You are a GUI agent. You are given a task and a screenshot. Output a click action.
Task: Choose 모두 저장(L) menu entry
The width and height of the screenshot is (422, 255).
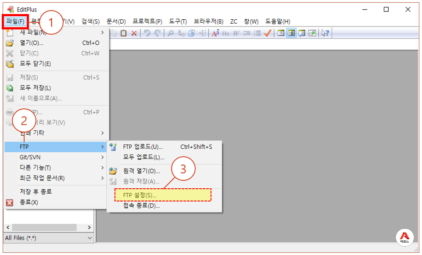coord(56,88)
